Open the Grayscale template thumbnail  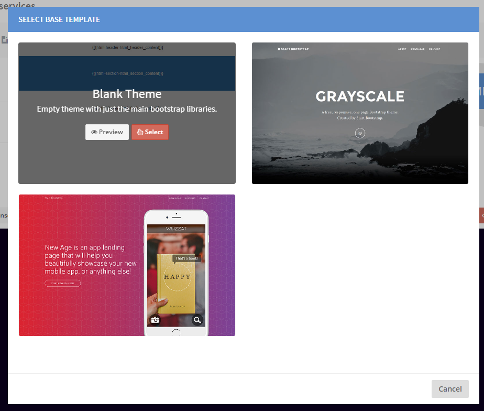360,113
